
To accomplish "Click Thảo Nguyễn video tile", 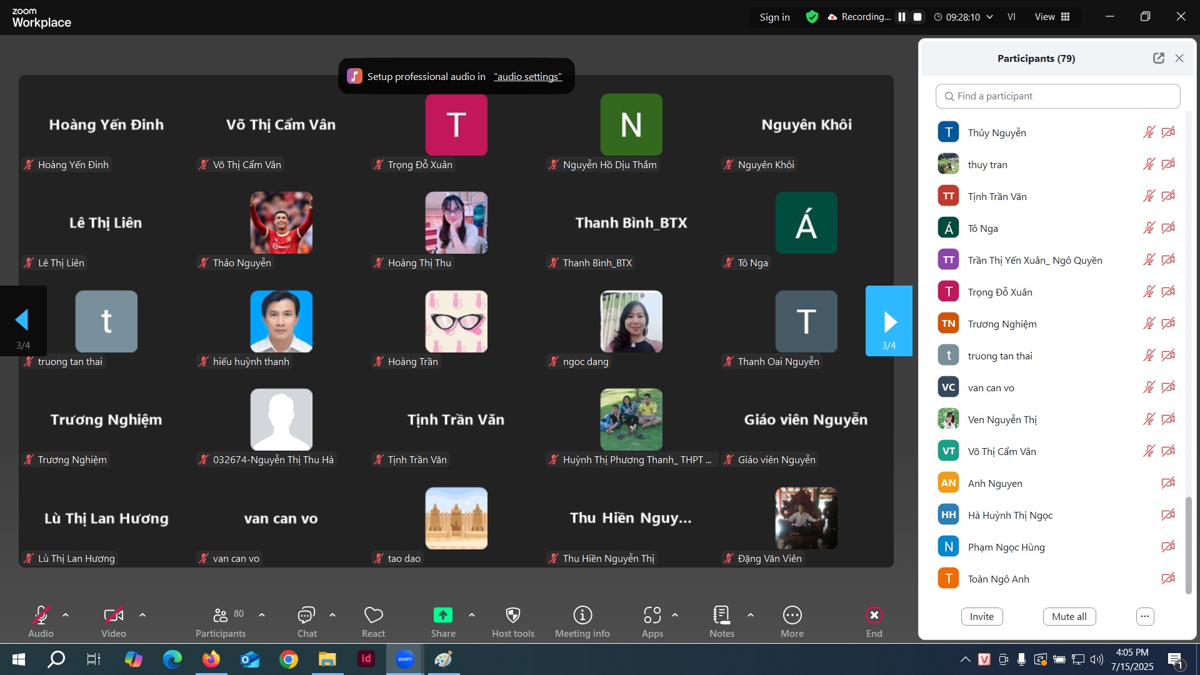I will pyautogui.click(x=281, y=223).
